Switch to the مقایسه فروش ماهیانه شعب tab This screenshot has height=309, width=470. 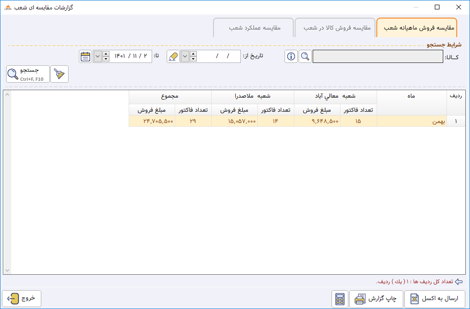tap(416, 28)
